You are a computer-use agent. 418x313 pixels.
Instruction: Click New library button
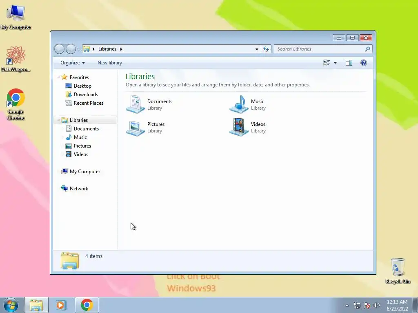(109, 63)
